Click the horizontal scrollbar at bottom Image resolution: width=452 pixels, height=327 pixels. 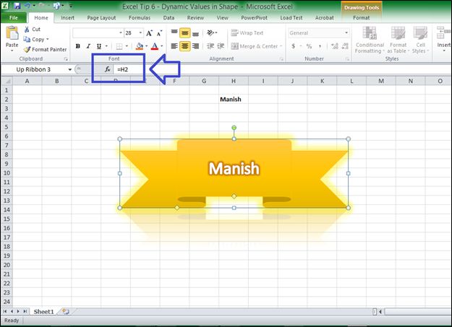click(x=418, y=312)
